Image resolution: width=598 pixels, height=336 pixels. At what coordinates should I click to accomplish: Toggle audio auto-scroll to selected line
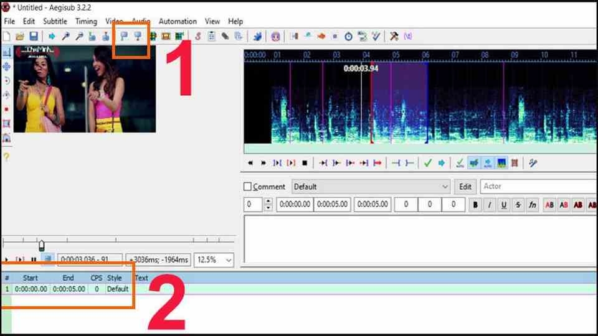pyautogui.click(x=488, y=163)
